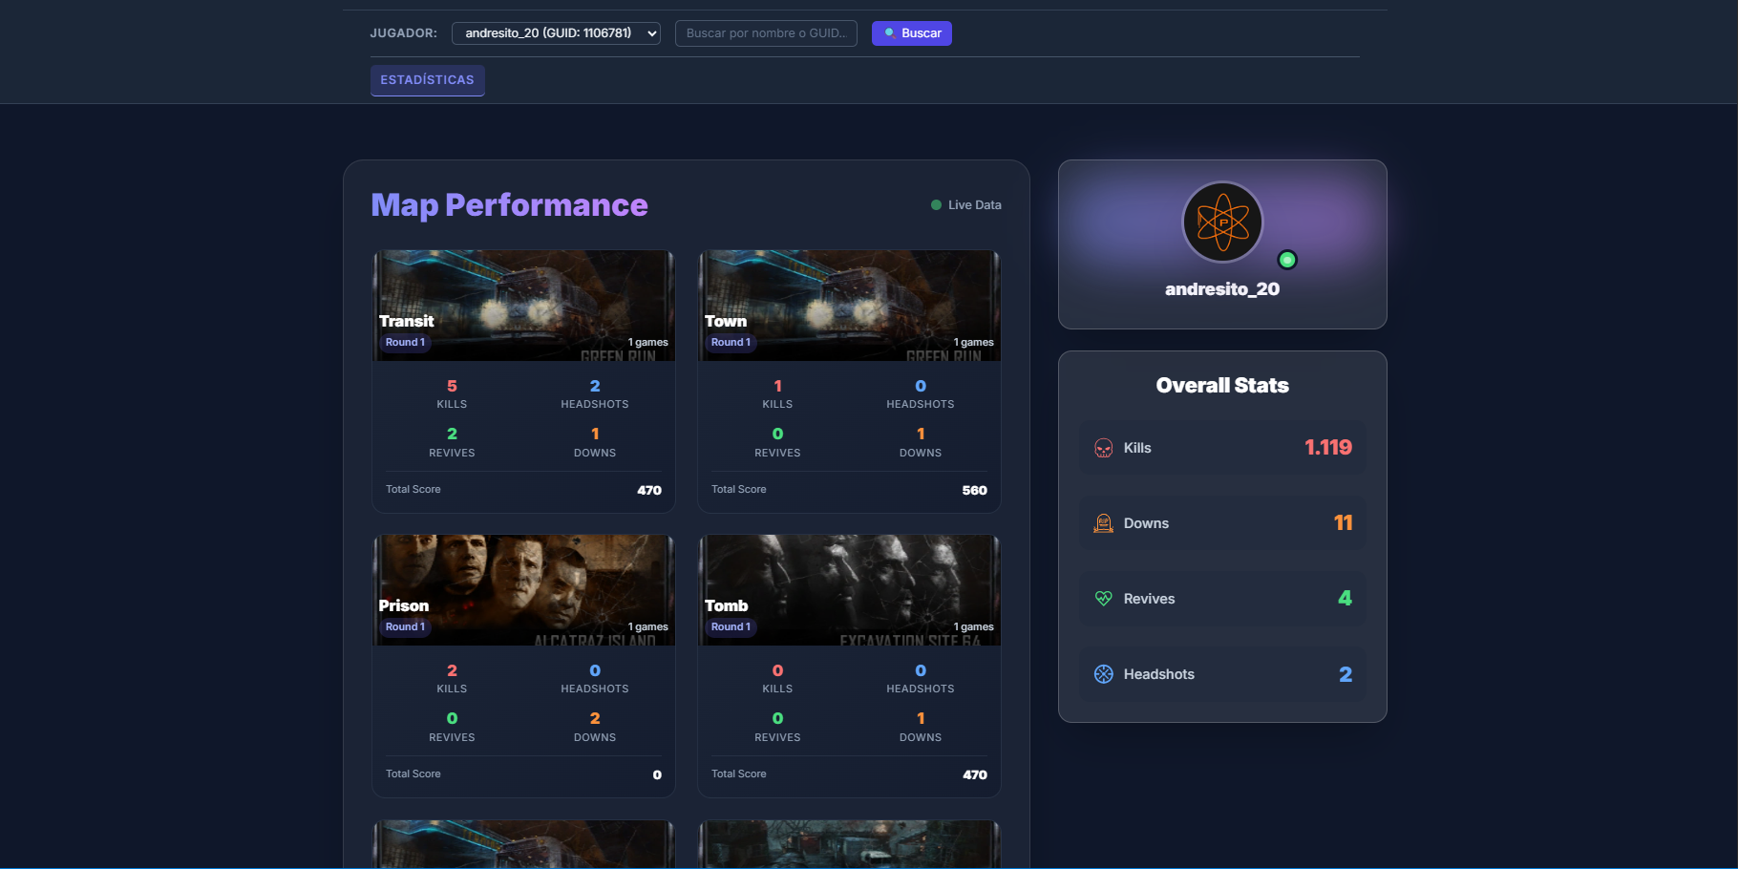Click the Round 1 badge on Transit

tap(405, 343)
